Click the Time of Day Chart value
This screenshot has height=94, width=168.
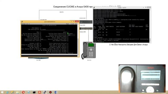point(41,37)
